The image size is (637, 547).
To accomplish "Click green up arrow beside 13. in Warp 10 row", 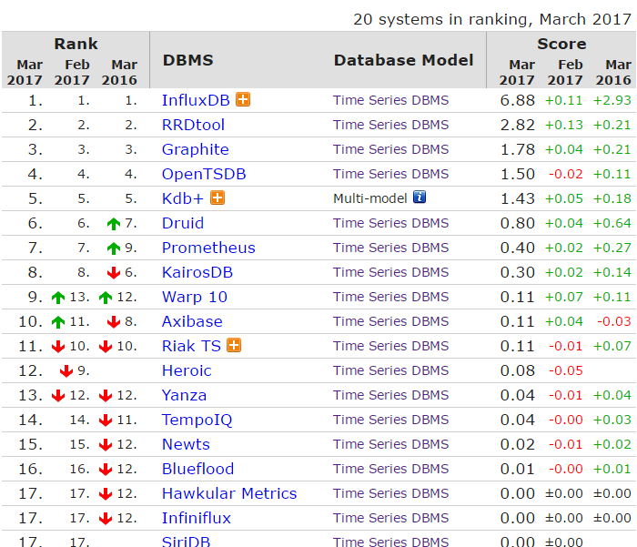I will pos(58,298).
